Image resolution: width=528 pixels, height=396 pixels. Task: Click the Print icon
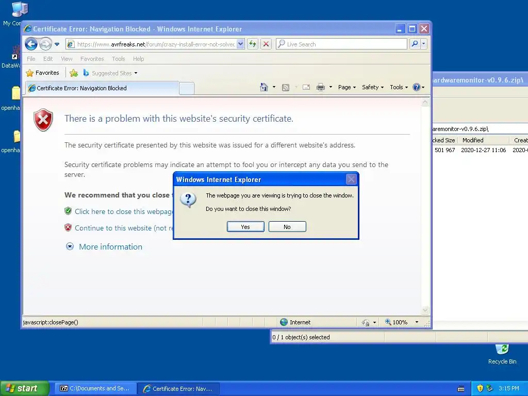tap(321, 87)
